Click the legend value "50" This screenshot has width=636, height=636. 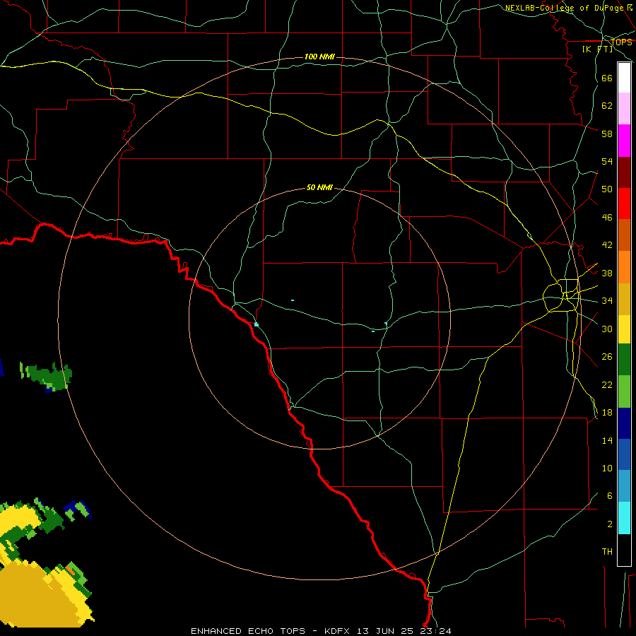[x=607, y=189]
